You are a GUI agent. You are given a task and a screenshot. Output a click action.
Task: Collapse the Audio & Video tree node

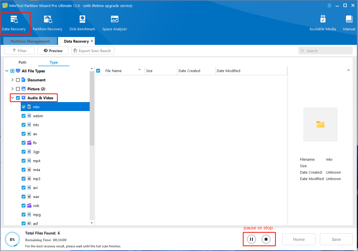tap(12, 98)
